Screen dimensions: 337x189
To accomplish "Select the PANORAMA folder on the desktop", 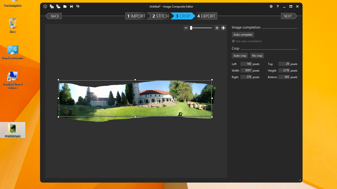I will pyautogui.click(x=13, y=130).
